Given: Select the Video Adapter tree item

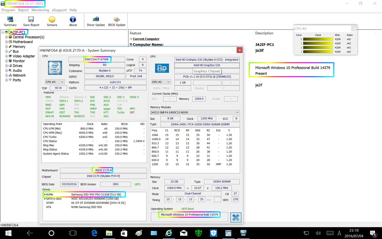Looking at the screenshot, I should click(x=24, y=56).
